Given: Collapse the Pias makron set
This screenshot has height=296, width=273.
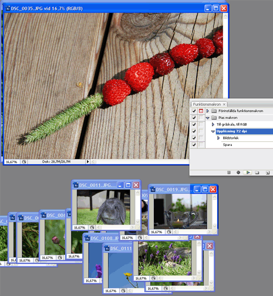Looking at the screenshot, I should point(208,118).
